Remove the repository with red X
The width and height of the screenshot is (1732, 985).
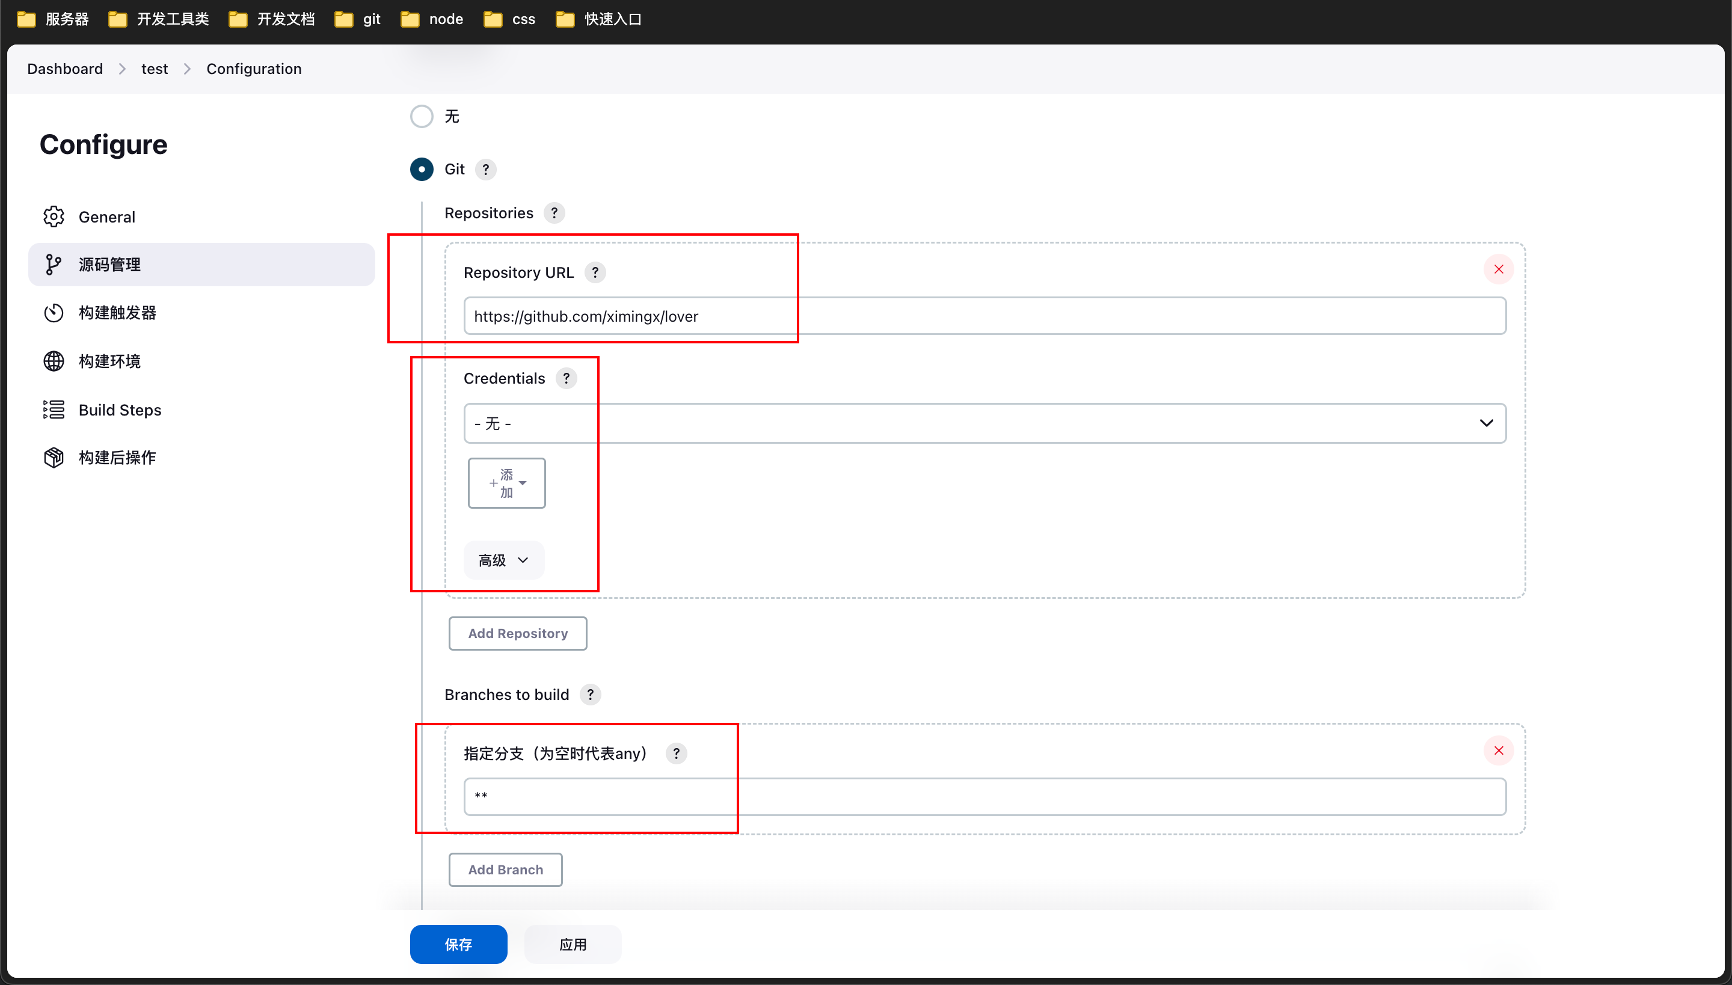tap(1498, 269)
